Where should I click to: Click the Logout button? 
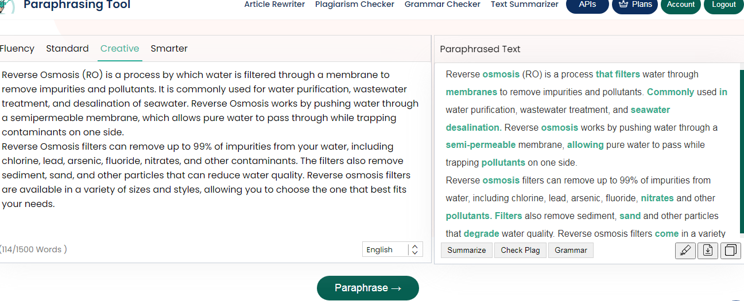pyautogui.click(x=723, y=5)
